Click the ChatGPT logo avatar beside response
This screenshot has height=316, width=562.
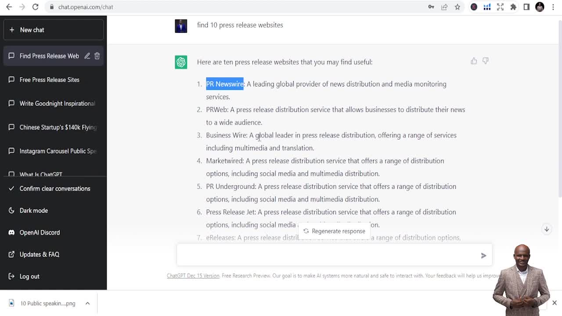click(x=181, y=62)
